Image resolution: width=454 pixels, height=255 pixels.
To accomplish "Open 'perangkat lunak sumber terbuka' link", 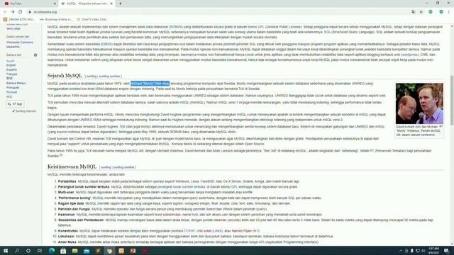I will (182, 187).
